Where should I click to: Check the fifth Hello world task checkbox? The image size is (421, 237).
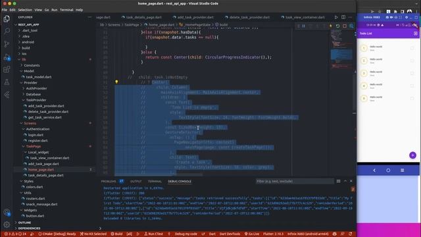click(412, 99)
